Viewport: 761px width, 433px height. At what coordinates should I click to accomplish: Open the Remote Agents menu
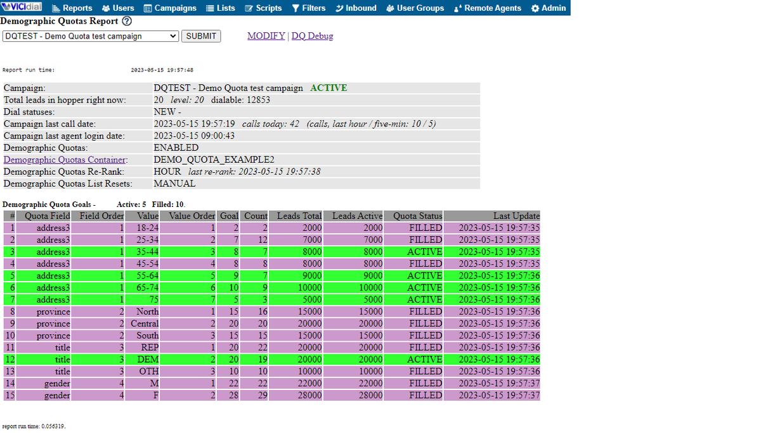pyautogui.click(x=487, y=8)
